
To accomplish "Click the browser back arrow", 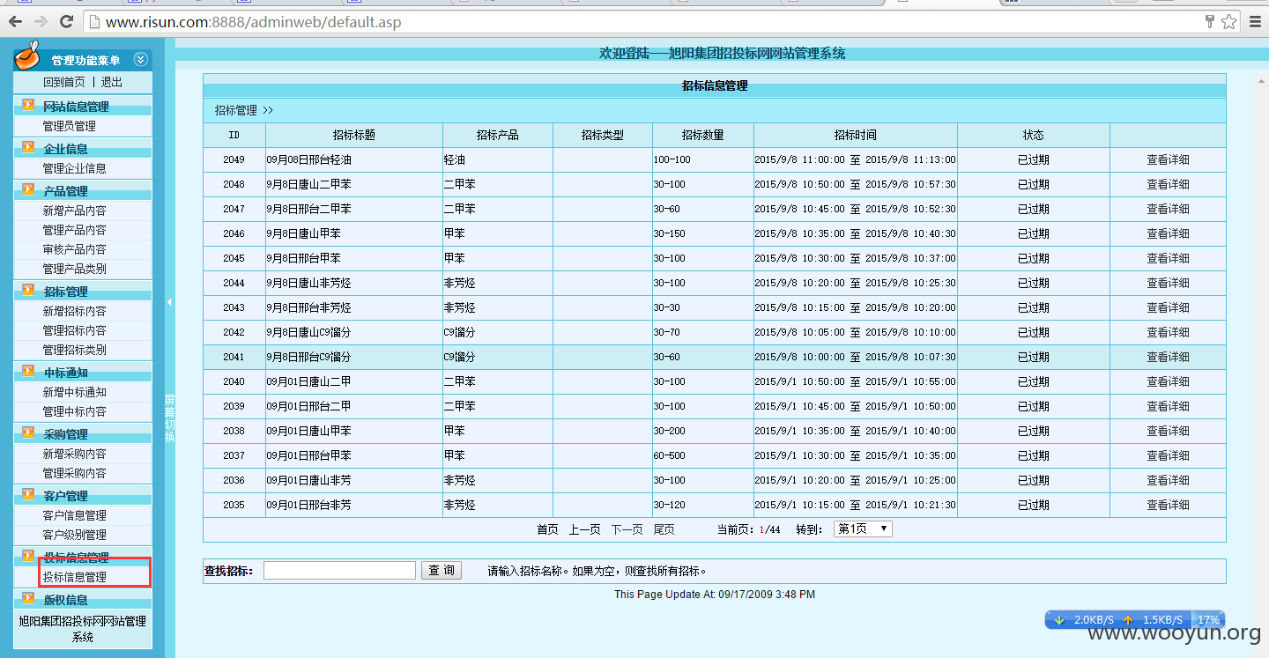I will 16,21.
